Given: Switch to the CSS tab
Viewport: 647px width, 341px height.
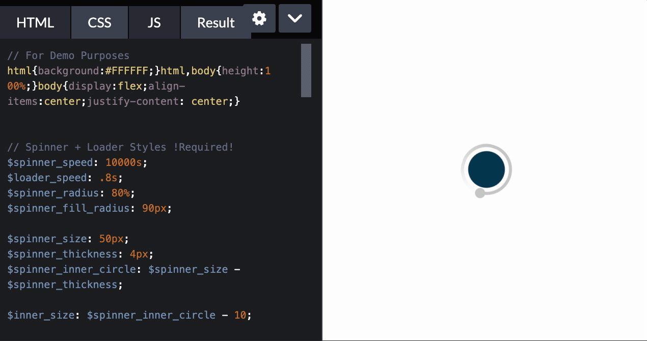Looking at the screenshot, I should (x=99, y=22).
